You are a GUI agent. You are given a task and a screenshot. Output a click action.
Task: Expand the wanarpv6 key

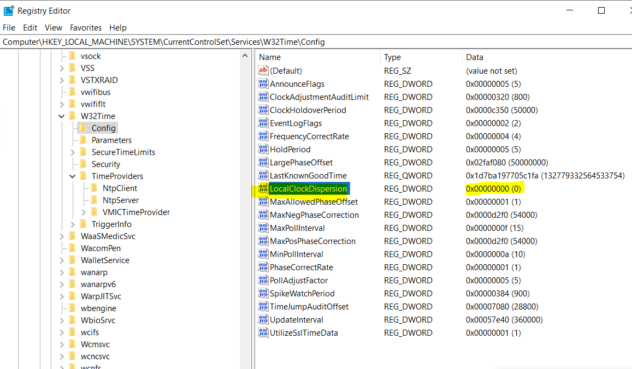(x=62, y=284)
